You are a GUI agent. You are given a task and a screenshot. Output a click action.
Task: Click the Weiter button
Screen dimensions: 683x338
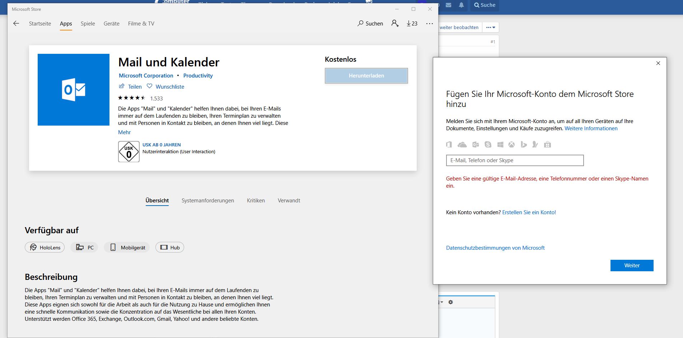[632, 266]
